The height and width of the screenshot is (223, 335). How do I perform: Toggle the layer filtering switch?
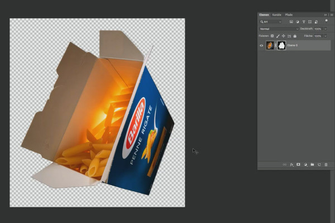326,21
